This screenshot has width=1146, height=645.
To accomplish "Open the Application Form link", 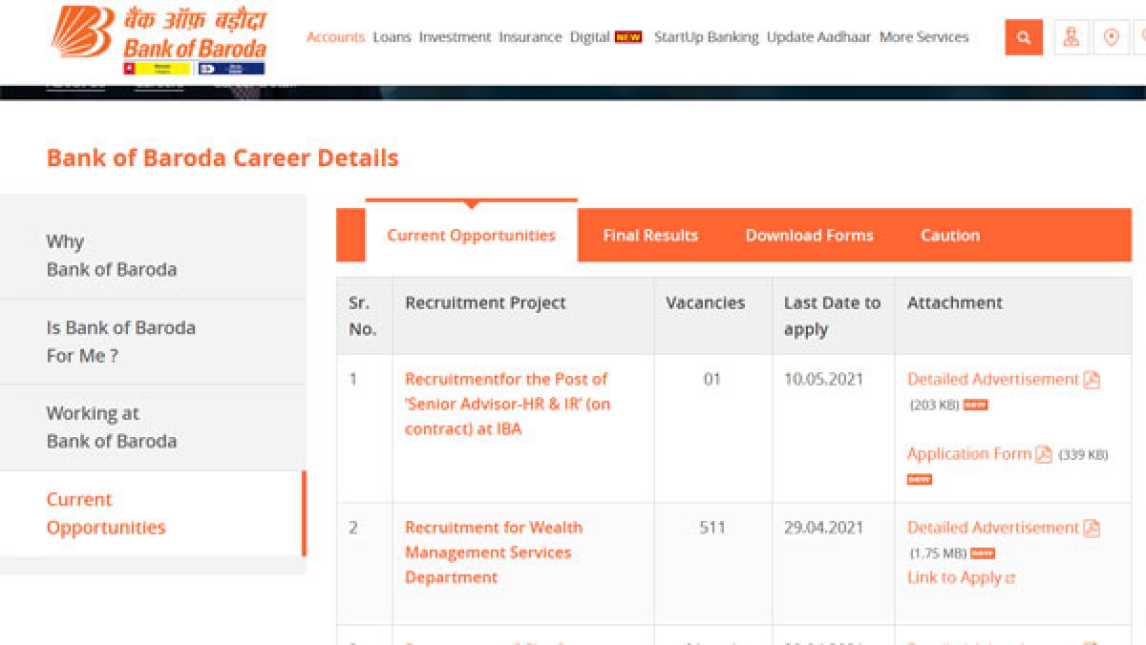I will pos(968,454).
